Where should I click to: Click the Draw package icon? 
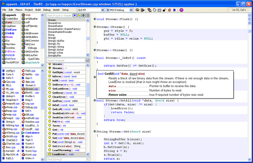coord(4,37)
